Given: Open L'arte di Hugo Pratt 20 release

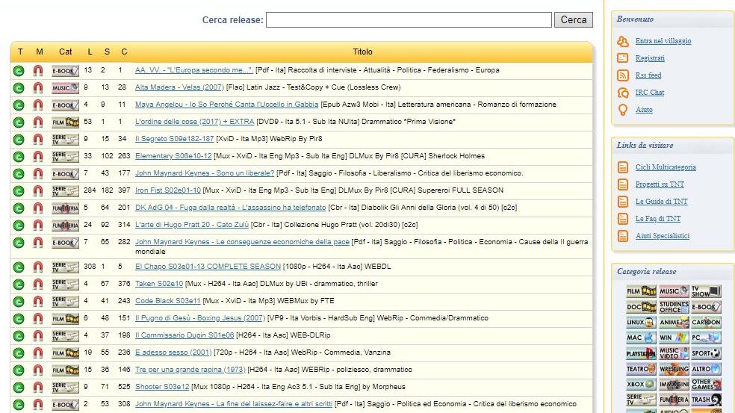Looking at the screenshot, I should (x=192, y=225).
